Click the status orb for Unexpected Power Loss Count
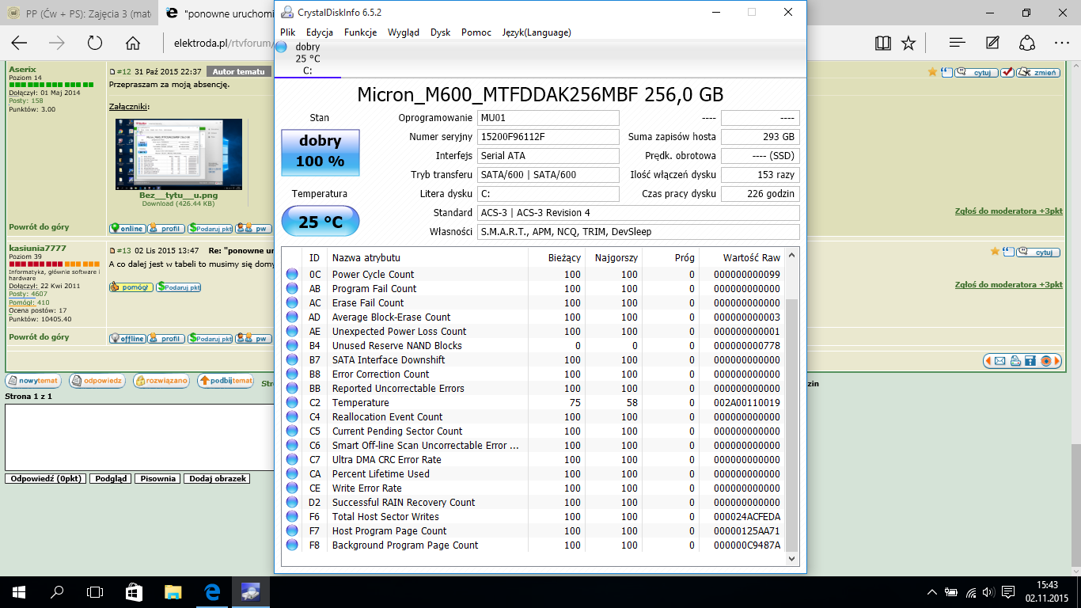The width and height of the screenshot is (1081, 608). 292,331
